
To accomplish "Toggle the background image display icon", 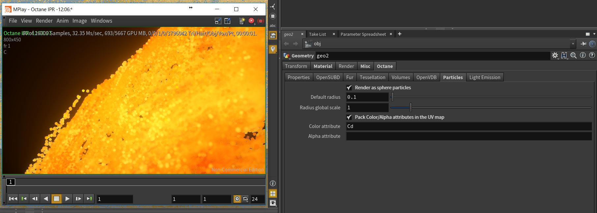I will click(273, 35).
